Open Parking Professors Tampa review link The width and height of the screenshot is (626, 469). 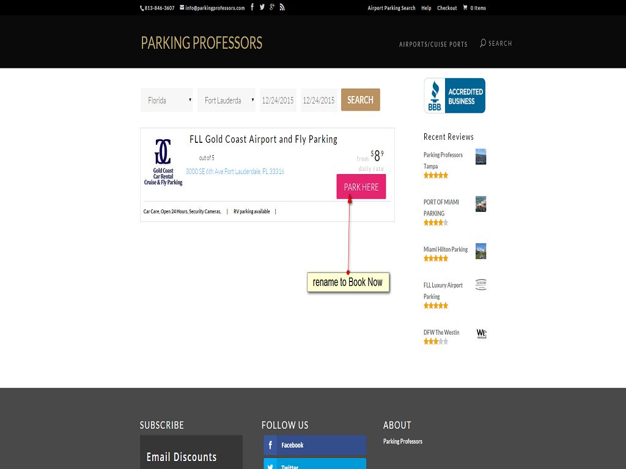[x=443, y=161]
